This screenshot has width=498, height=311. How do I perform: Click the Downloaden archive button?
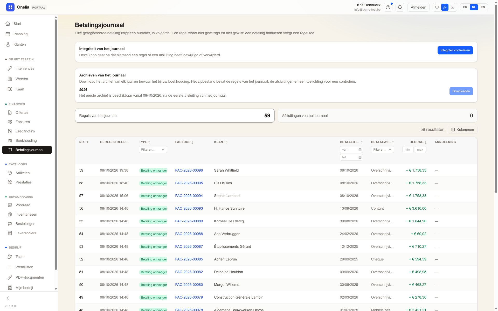(461, 91)
